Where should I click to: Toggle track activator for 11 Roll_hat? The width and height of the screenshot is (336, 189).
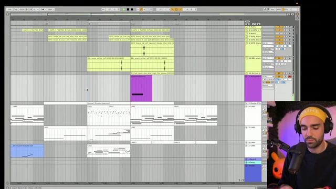[279, 73]
